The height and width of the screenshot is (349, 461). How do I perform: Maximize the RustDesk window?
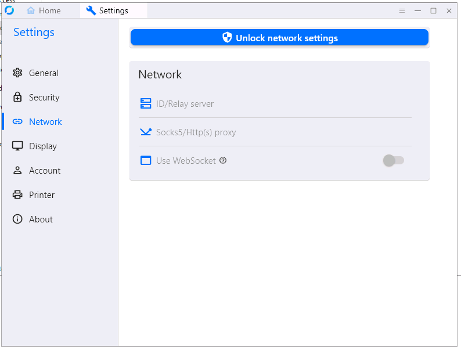(x=433, y=10)
